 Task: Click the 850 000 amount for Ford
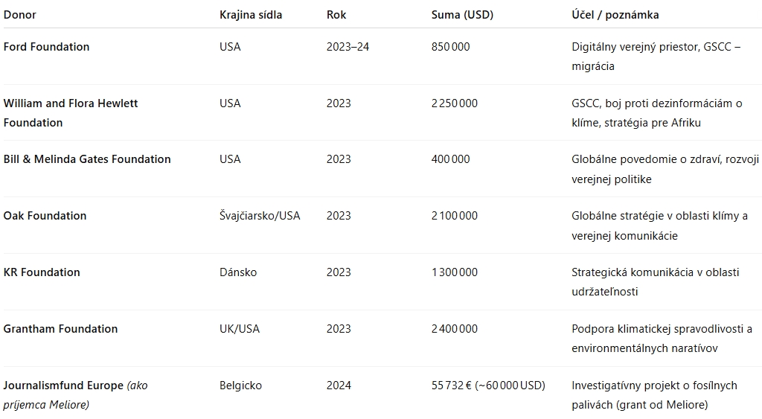(450, 47)
